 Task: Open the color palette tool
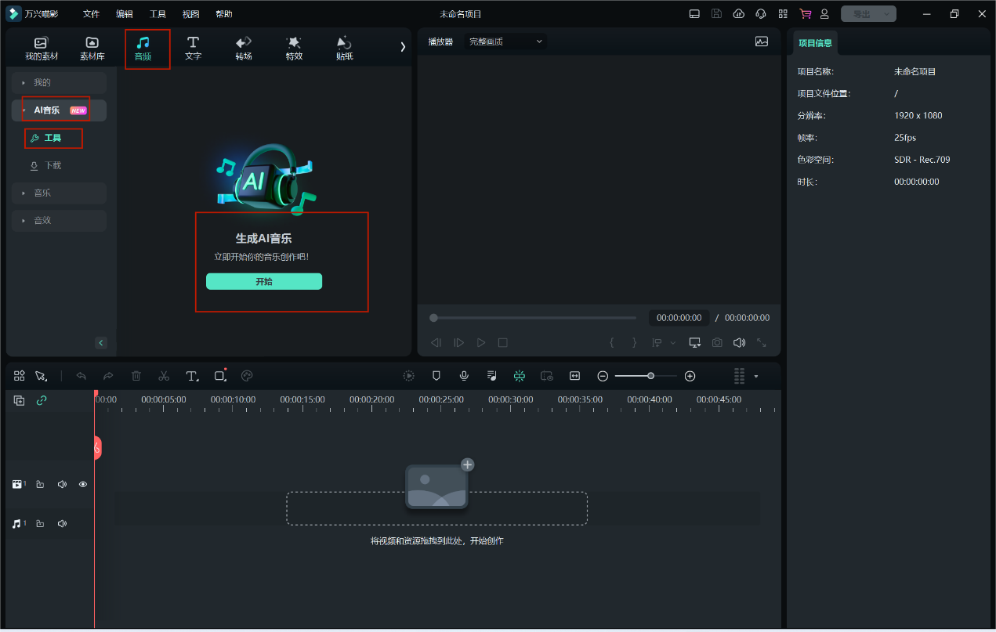[x=247, y=376]
